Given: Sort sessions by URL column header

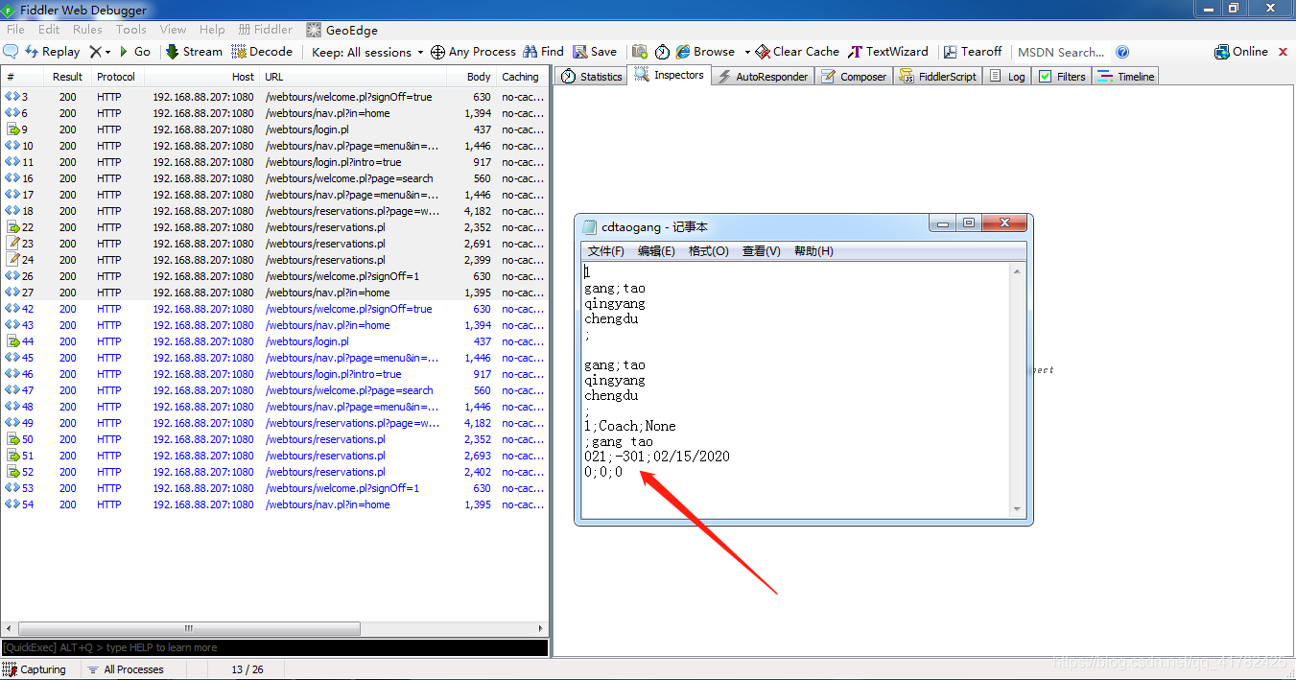Looking at the screenshot, I should tap(353, 77).
